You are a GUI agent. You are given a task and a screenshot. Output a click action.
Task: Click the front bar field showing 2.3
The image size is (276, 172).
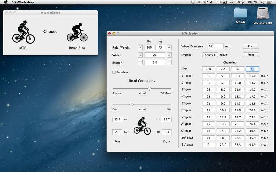click(x=167, y=132)
